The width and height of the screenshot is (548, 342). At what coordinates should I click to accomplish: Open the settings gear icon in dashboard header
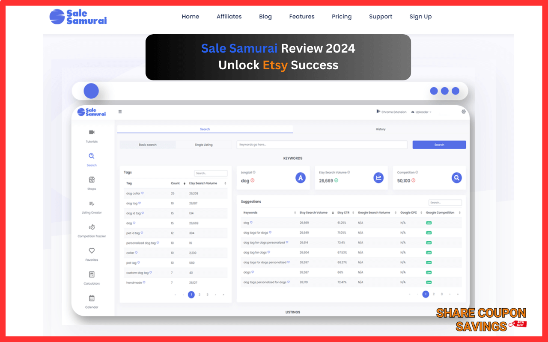click(463, 112)
